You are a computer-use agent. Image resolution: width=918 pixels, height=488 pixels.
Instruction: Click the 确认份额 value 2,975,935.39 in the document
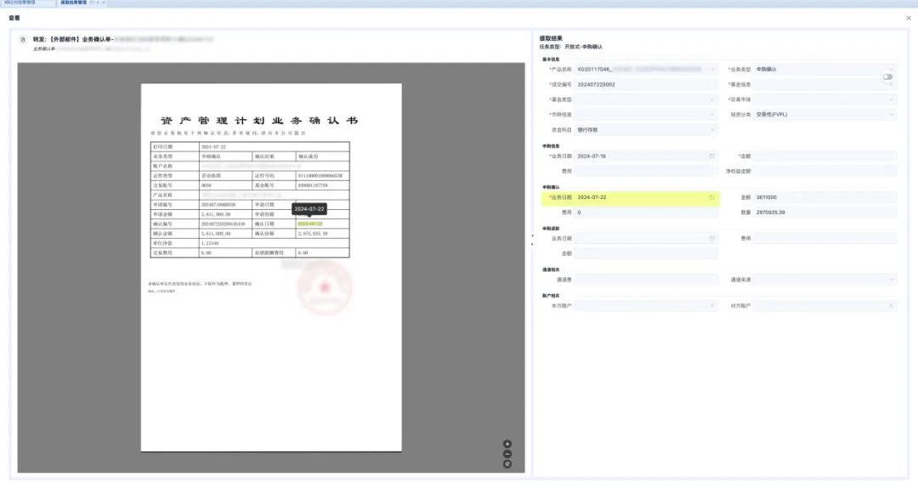(313, 234)
